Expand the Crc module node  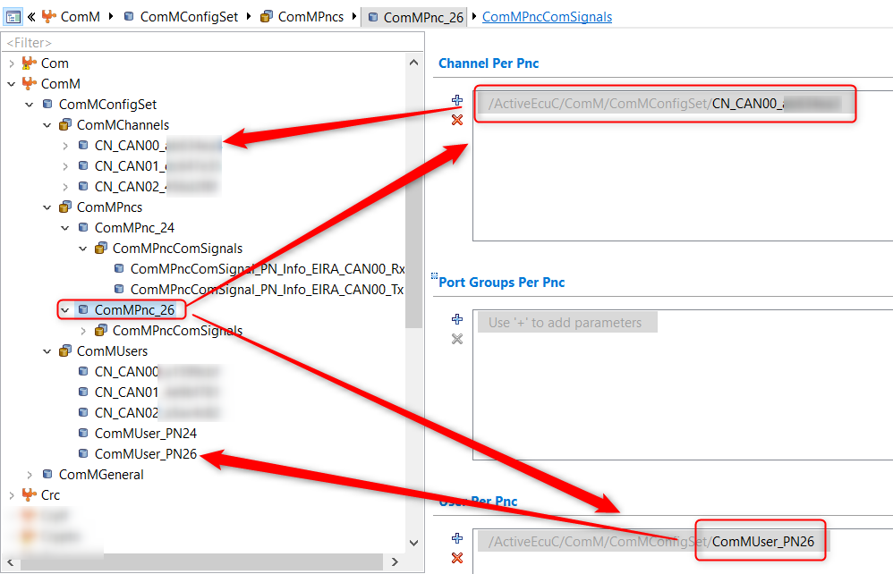(x=12, y=495)
